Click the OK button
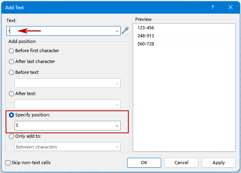 (x=144, y=163)
